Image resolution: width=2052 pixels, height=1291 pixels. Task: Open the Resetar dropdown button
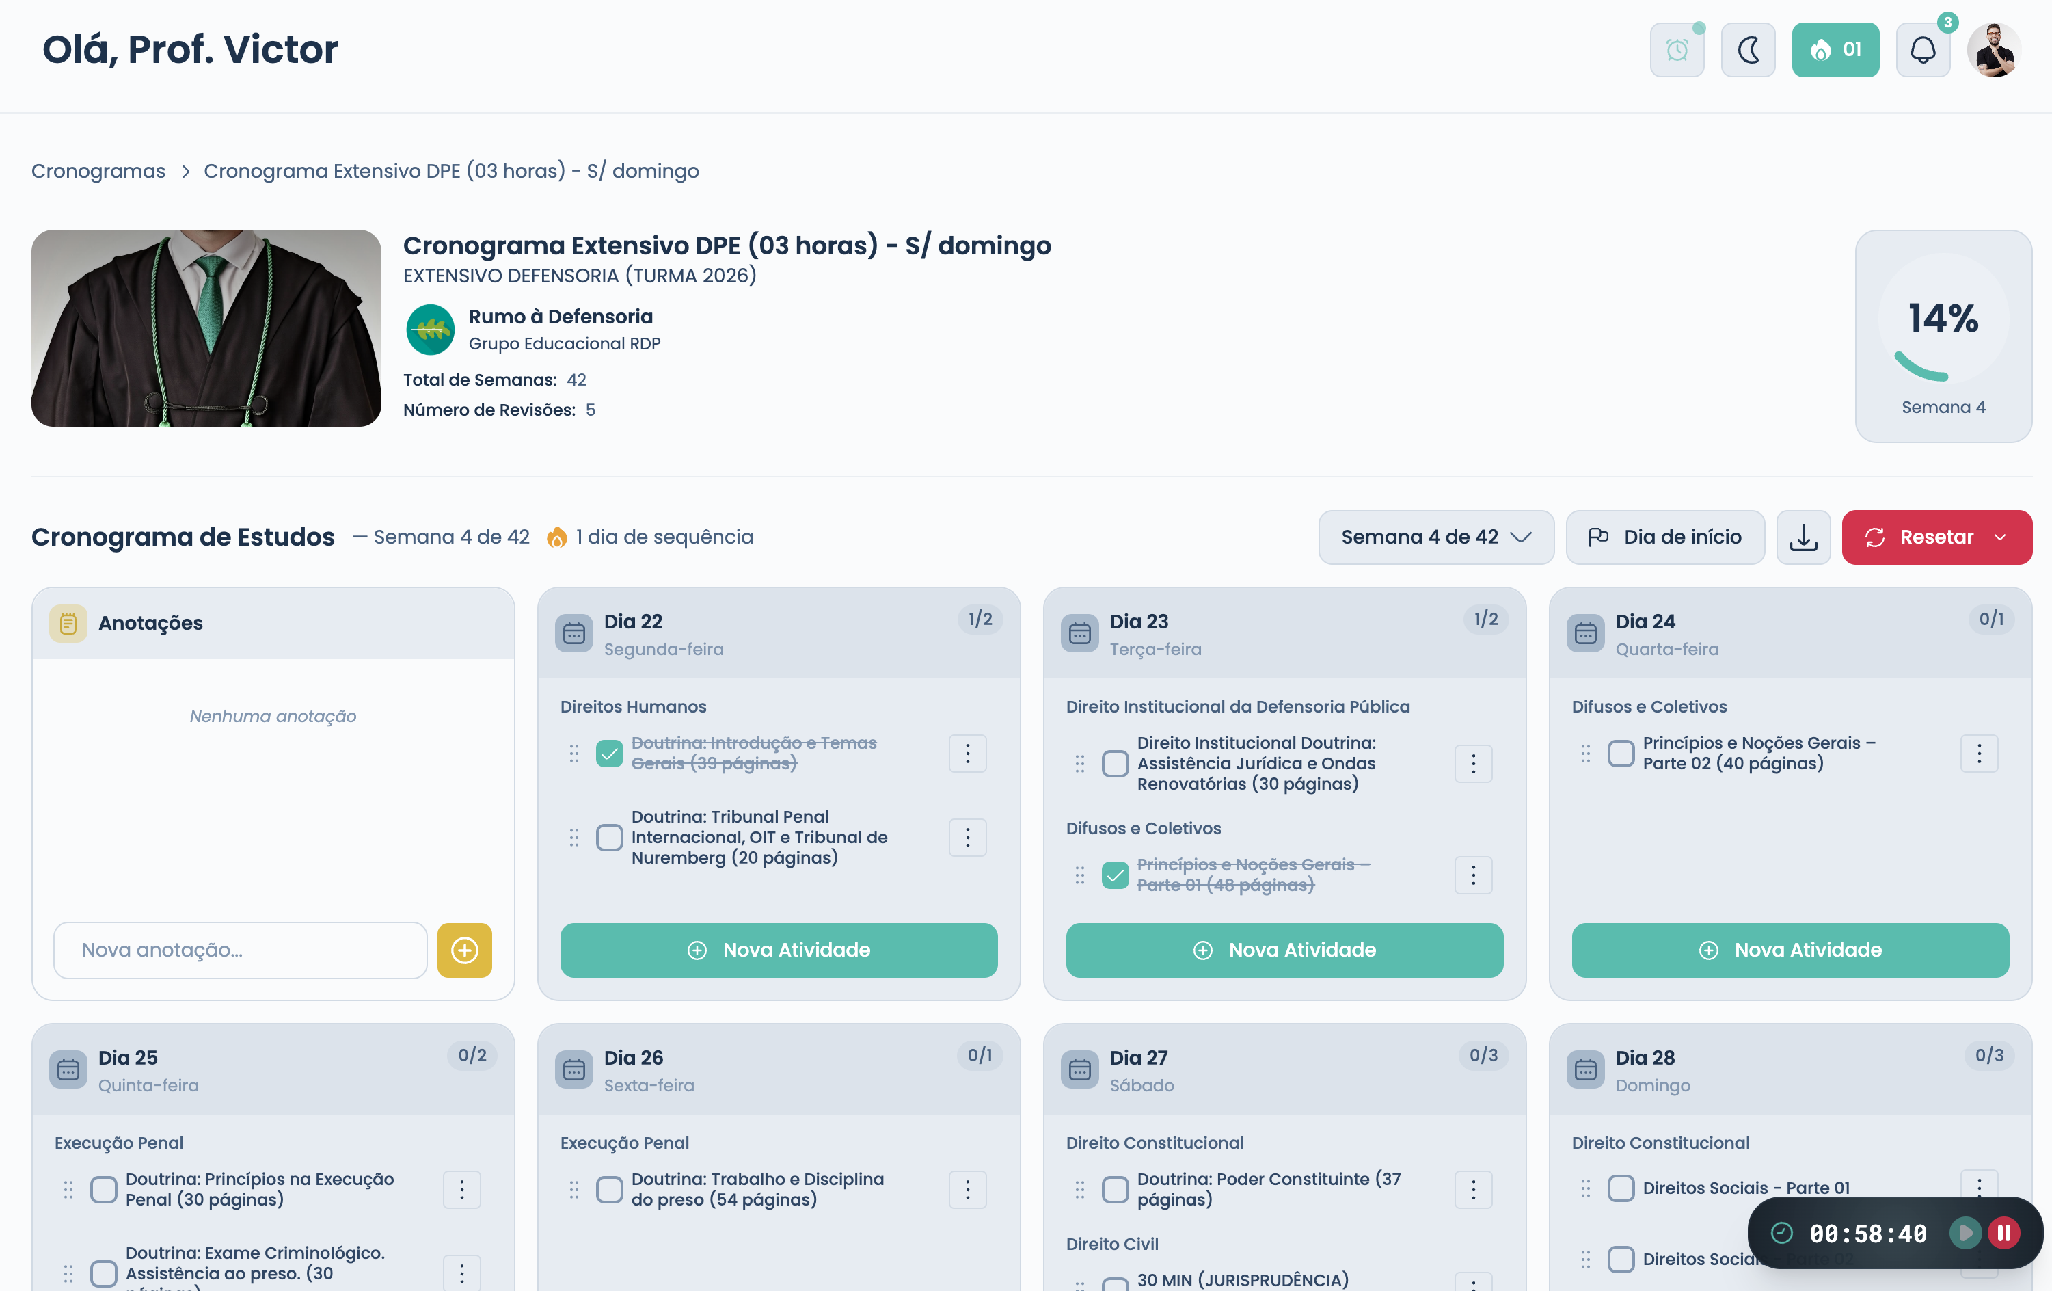click(x=1936, y=537)
